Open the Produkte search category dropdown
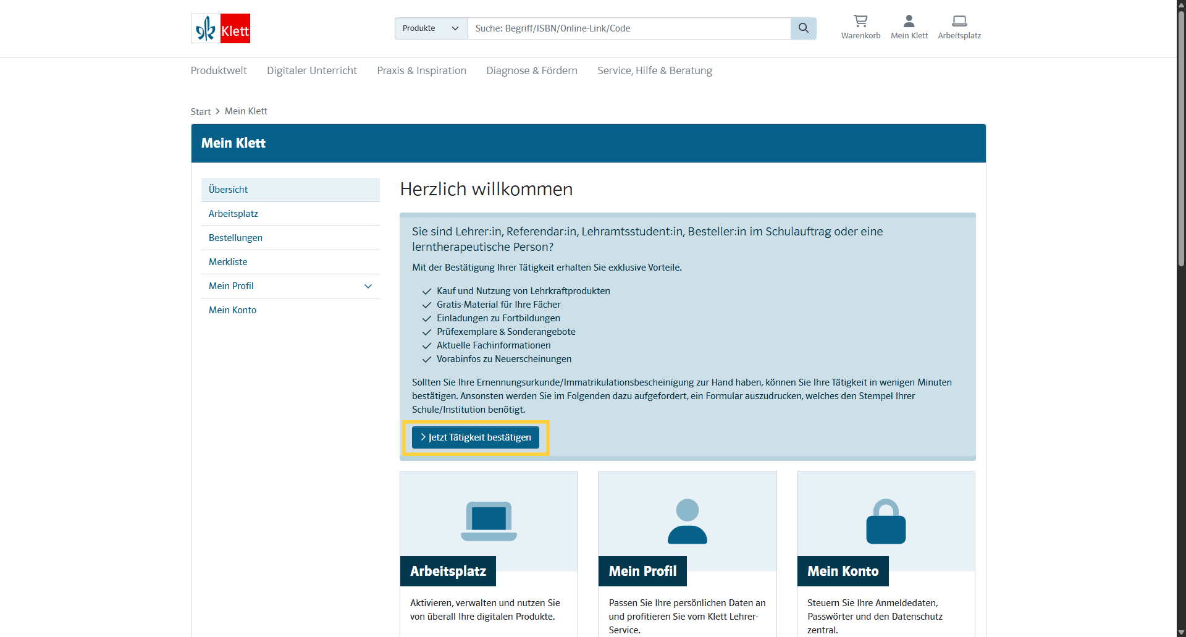The width and height of the screenshot is (1186, 637). 431,28
